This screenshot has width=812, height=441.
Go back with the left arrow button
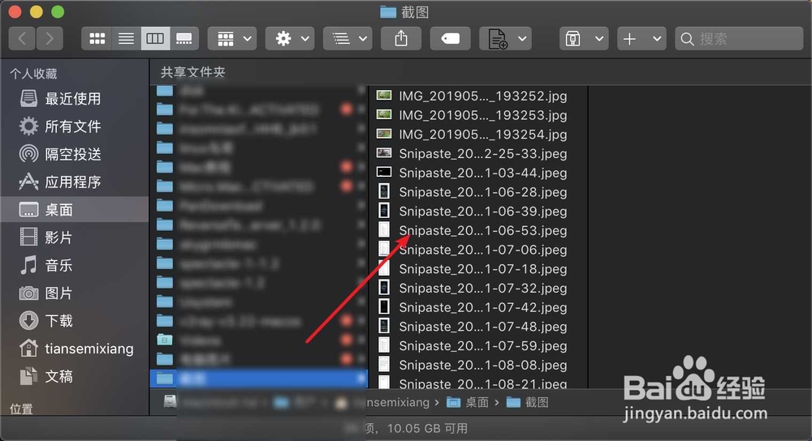click(x=22, y=39)
